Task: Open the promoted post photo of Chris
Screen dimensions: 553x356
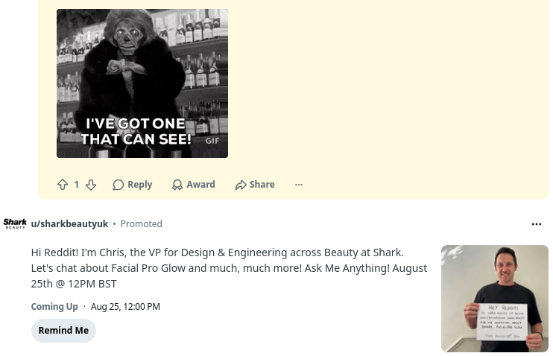Action: (494, 299)
